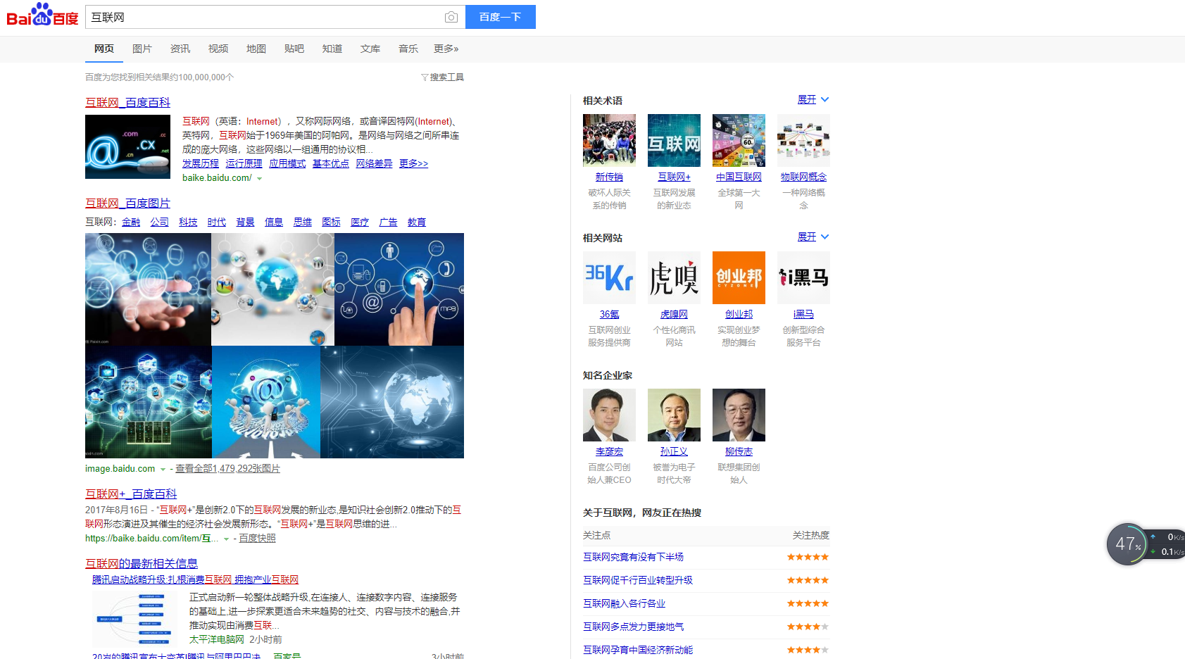Switch to the 地图 tab
Screen dimensions: 1185x659
click(256, 49)
